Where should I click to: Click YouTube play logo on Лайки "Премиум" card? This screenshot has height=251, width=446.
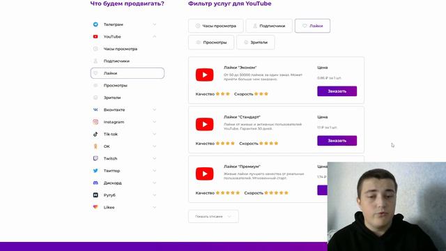coord(204,174)
